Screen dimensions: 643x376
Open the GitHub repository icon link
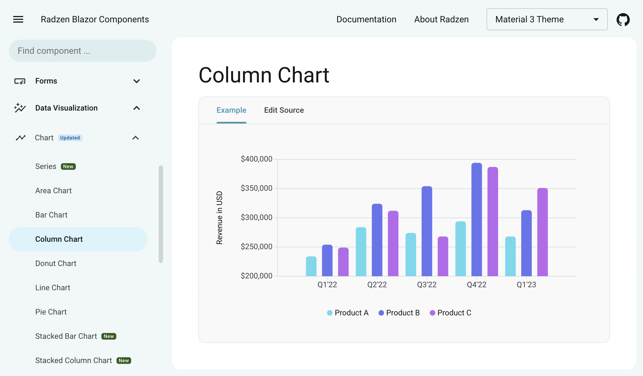[x=623, y=20]
